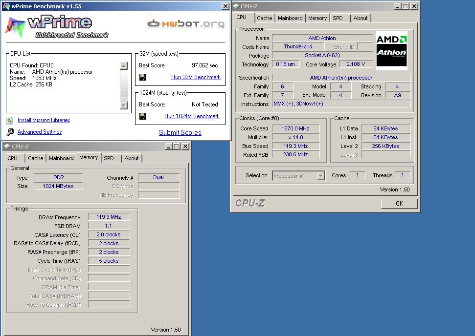Open Submit Scores link

[180, 132]
